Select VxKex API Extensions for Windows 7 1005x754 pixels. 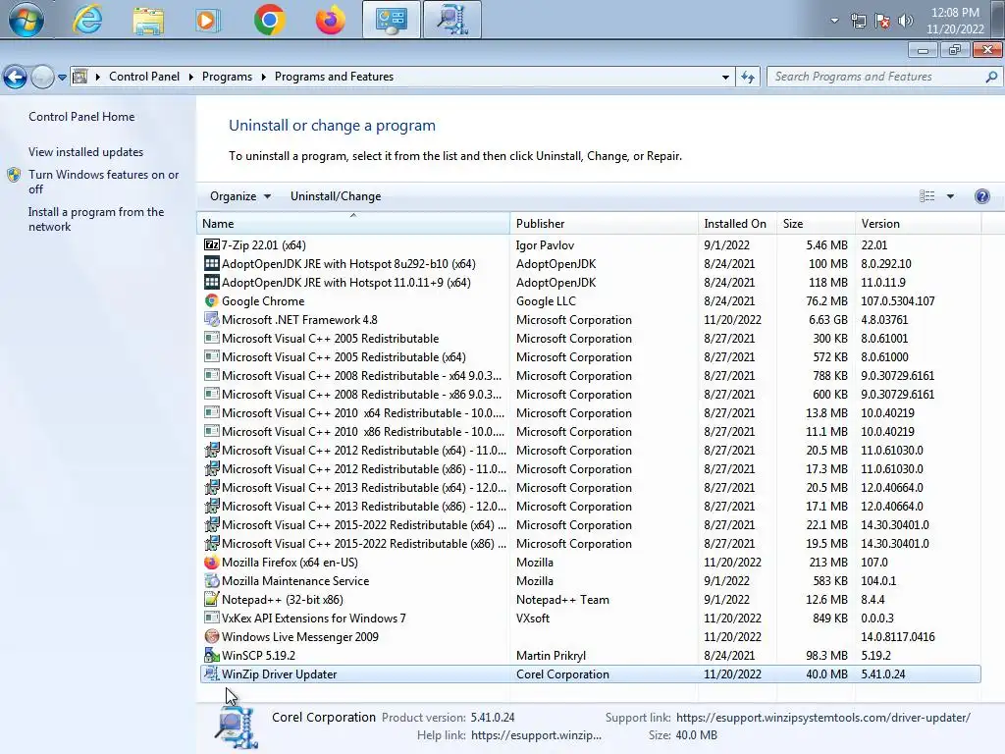[x=590, y=619]
